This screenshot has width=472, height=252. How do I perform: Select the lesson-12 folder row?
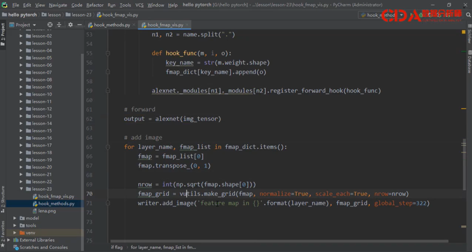[45, 109]
